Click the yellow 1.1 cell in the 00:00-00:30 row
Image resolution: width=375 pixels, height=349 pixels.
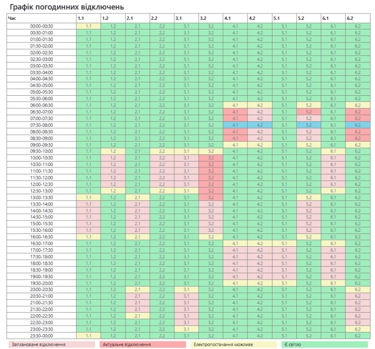click(89, 25)
